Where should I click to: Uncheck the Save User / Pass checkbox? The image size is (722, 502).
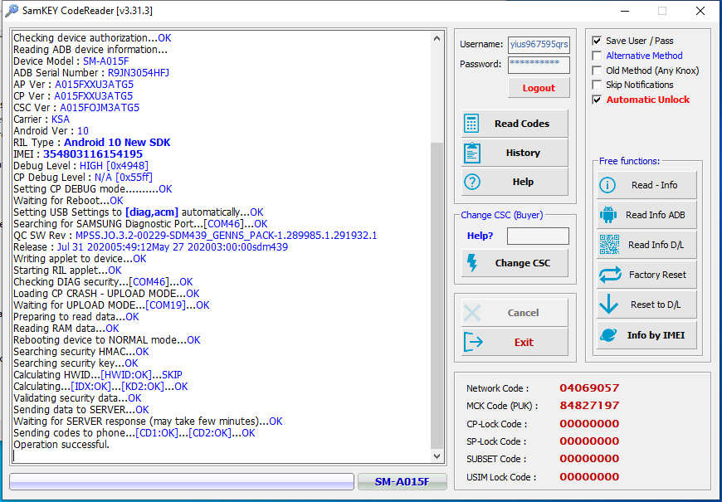pyautogui.click(x=597, y=41)
